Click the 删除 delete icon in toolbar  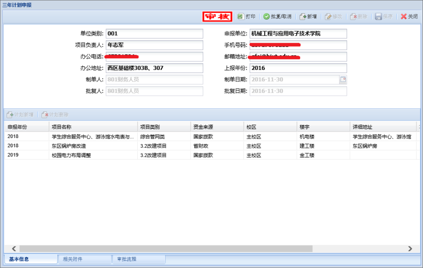353,17
